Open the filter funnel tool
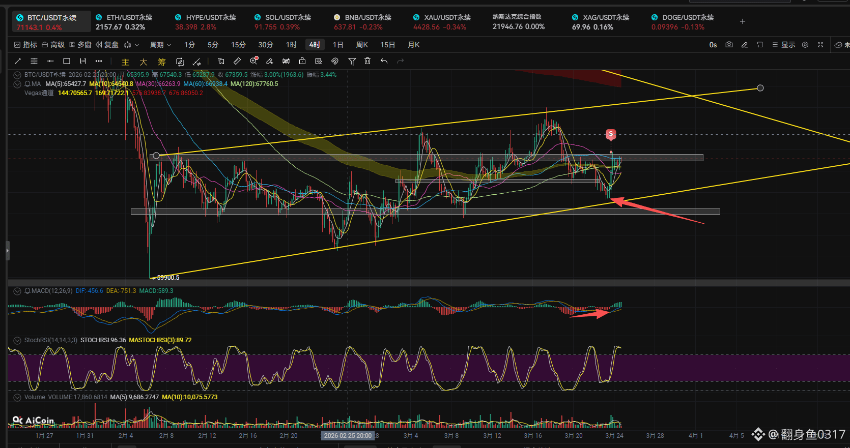Viewport: 850px width, 448px height. click(x=352, y=61)
